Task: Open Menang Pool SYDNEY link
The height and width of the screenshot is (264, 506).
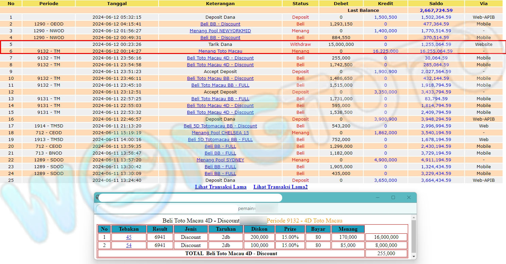Action: click(220, 160)
